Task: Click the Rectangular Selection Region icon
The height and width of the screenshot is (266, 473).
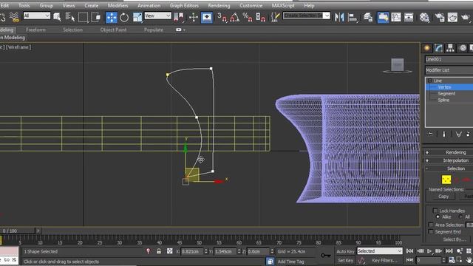Action: click(x=83, y=17)
